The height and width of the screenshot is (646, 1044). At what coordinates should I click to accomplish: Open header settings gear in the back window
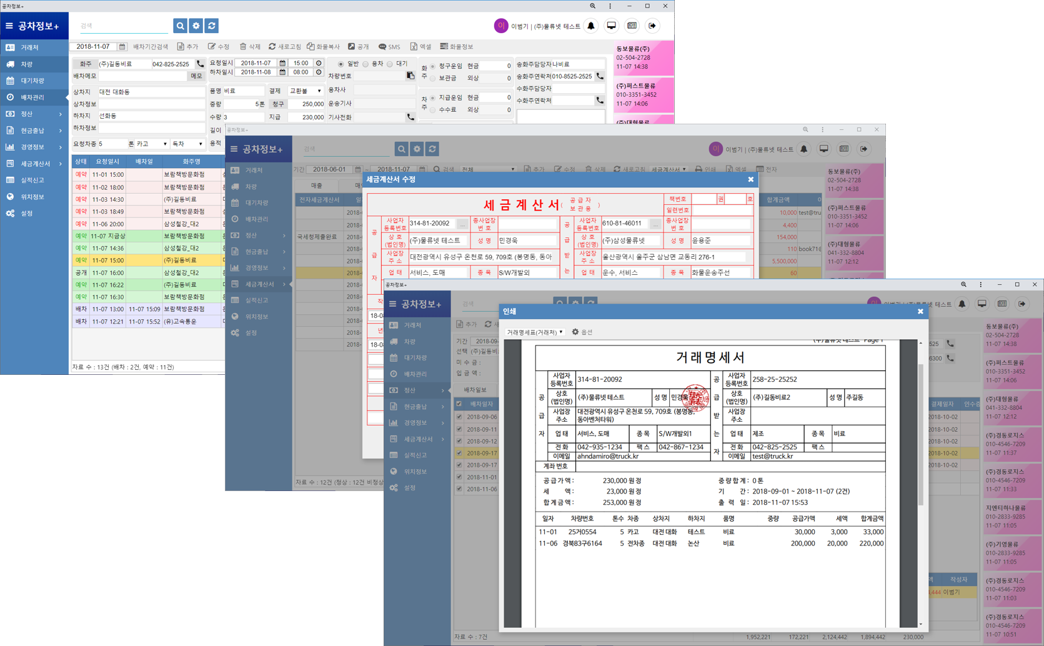click(196, 26)
